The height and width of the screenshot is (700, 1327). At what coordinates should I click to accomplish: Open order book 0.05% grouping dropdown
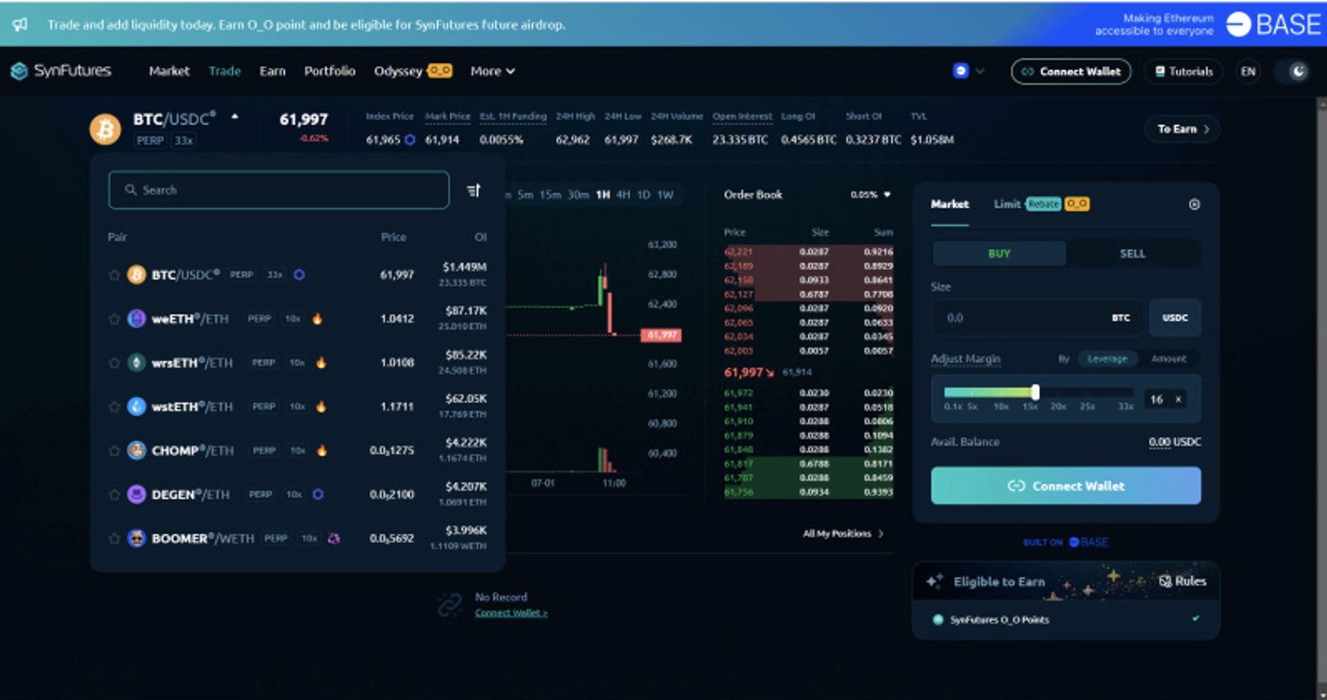(870, 194)
